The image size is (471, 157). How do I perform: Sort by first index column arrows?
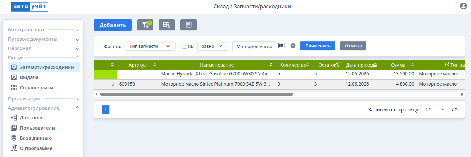pyautogui.click(x=112, y=65)
